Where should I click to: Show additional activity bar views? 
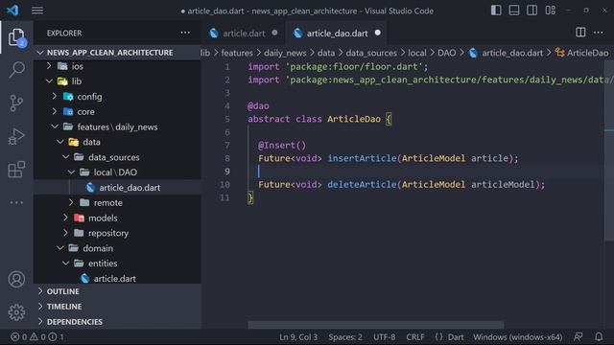pos(16,202)
